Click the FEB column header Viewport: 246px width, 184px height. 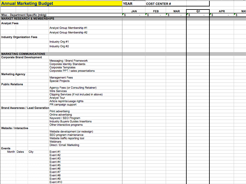coord(156,11)
